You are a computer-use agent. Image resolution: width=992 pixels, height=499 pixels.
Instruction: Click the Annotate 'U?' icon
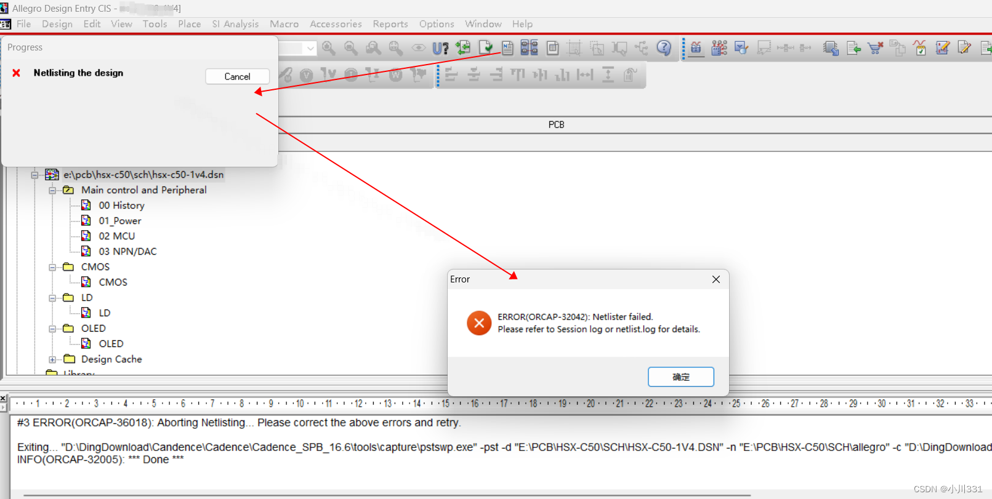(440, 48)
